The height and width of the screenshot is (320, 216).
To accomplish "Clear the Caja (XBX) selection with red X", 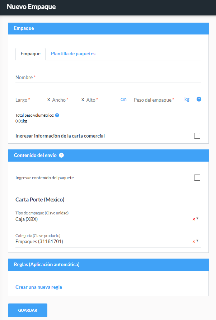I will (x=194, y=219).
